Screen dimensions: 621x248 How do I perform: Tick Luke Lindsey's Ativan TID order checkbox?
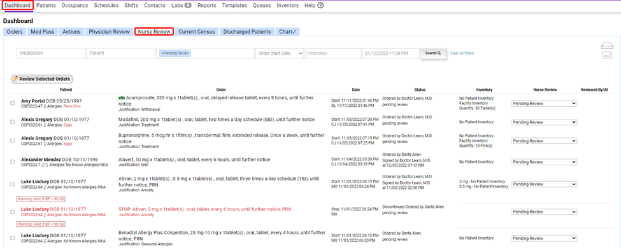[x=13, y=184]
